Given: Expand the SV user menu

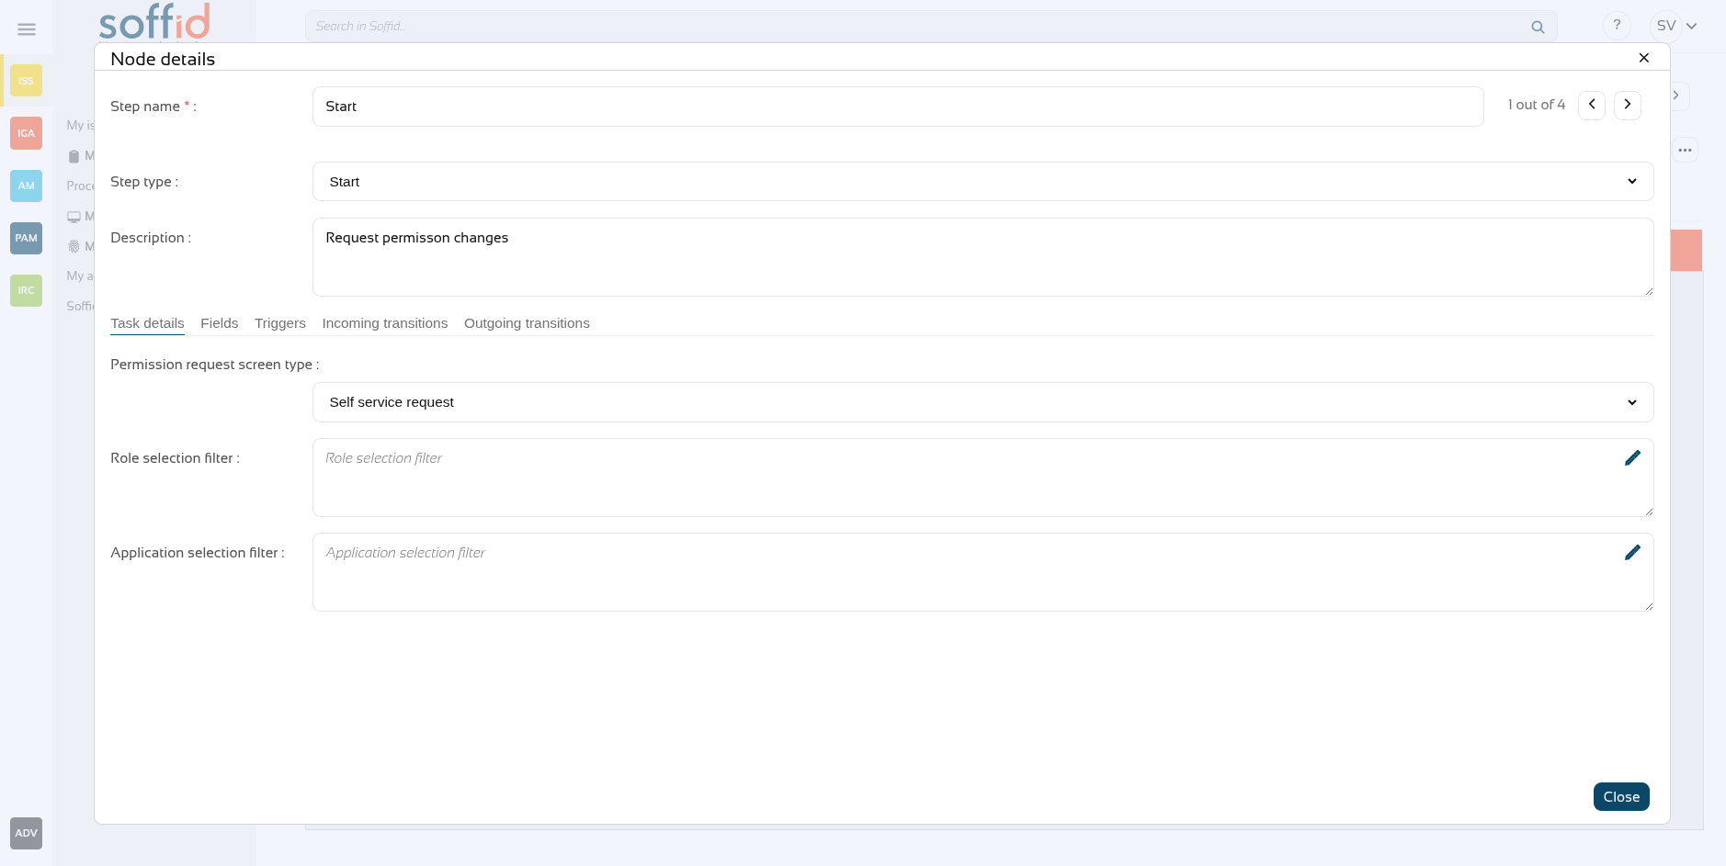Looking at the screenshot, I should pyautogui.click(x=1675, y=26).
